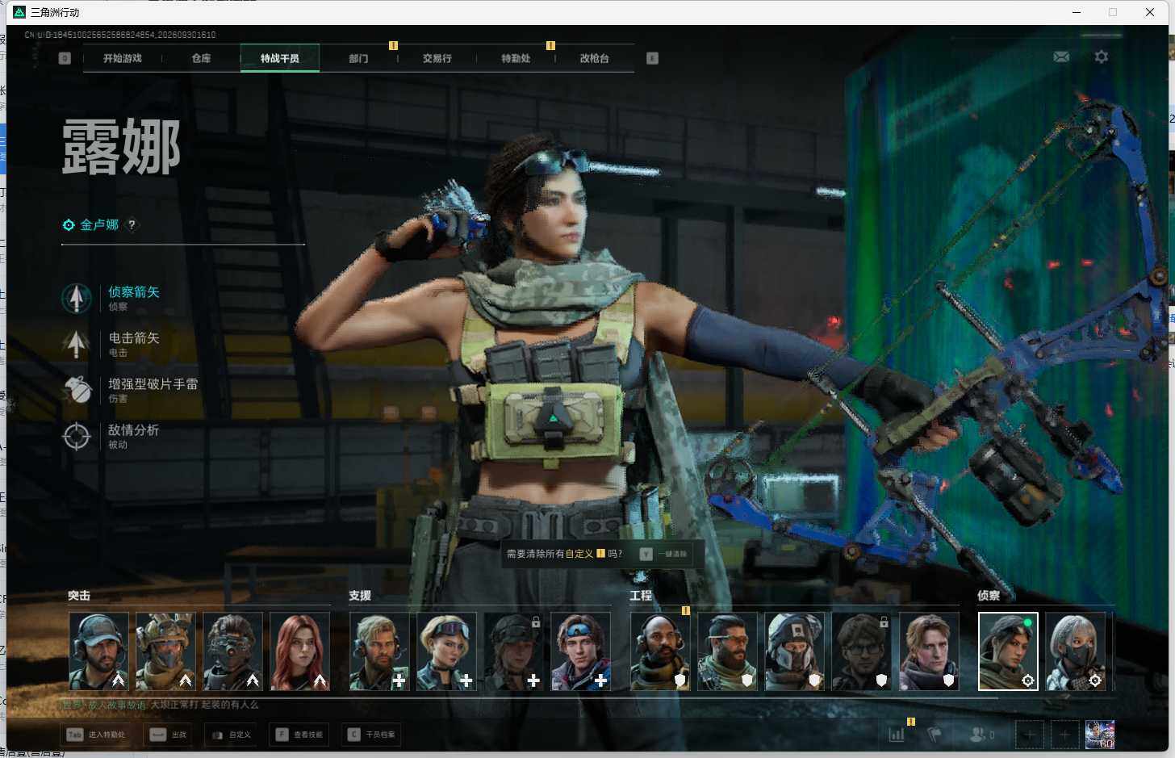
Task: Select the bearded first 支援 operator portrait
Action: [x=379, y=651]
